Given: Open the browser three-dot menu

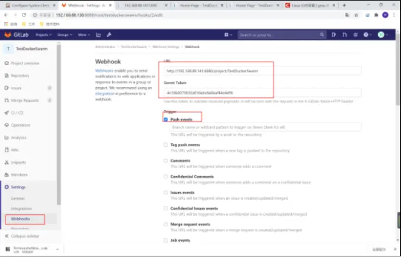Looking at the screenshot, I should 394,15.
